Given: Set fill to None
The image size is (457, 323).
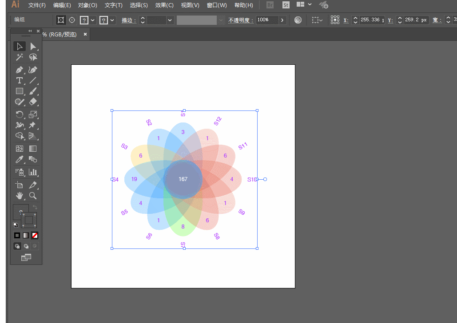Looking at the screenshot, I should (35, 235).
